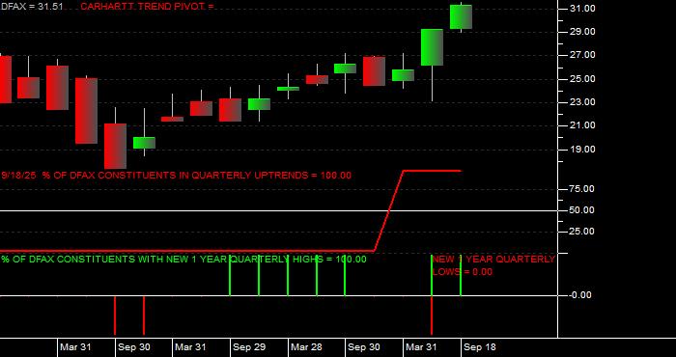Click the 23.00 price axis label

point(582,102)
